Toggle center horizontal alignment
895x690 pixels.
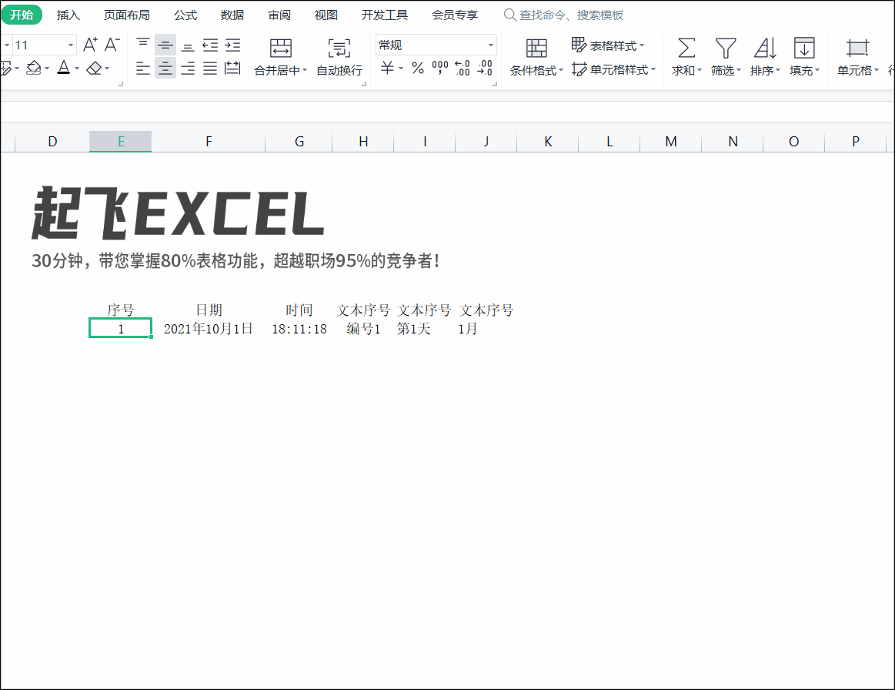click(165, 69)
